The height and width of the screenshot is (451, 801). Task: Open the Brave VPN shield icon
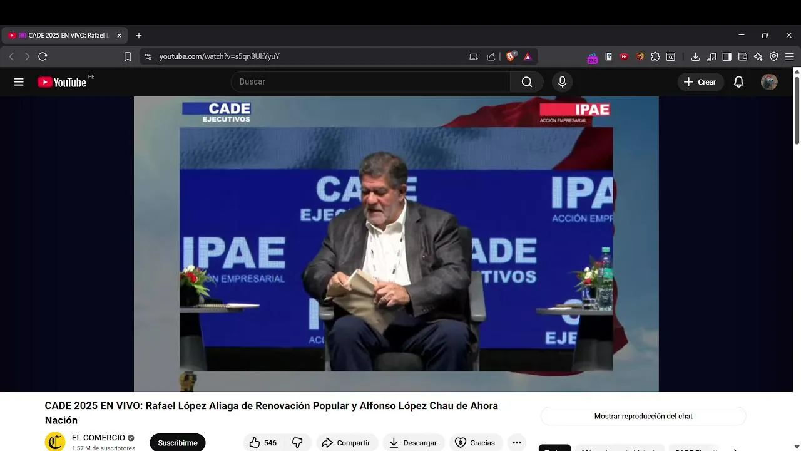coord(774,56)
